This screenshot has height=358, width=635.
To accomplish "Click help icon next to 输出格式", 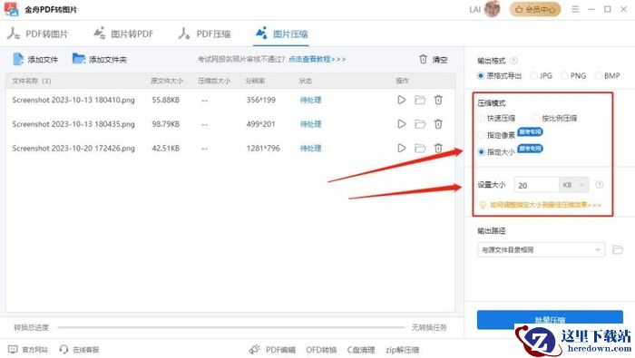I will click(x=513, y=61).
